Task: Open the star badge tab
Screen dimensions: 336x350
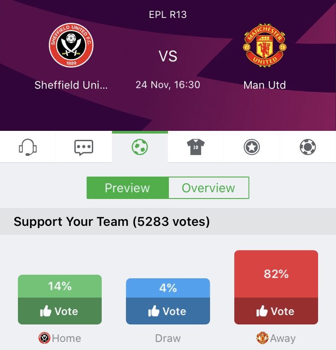Action: (x=252, y=147)
